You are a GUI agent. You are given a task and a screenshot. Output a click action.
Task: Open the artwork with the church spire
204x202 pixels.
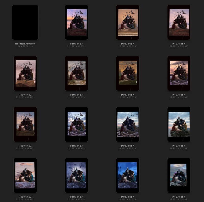[x=128, y=73]
